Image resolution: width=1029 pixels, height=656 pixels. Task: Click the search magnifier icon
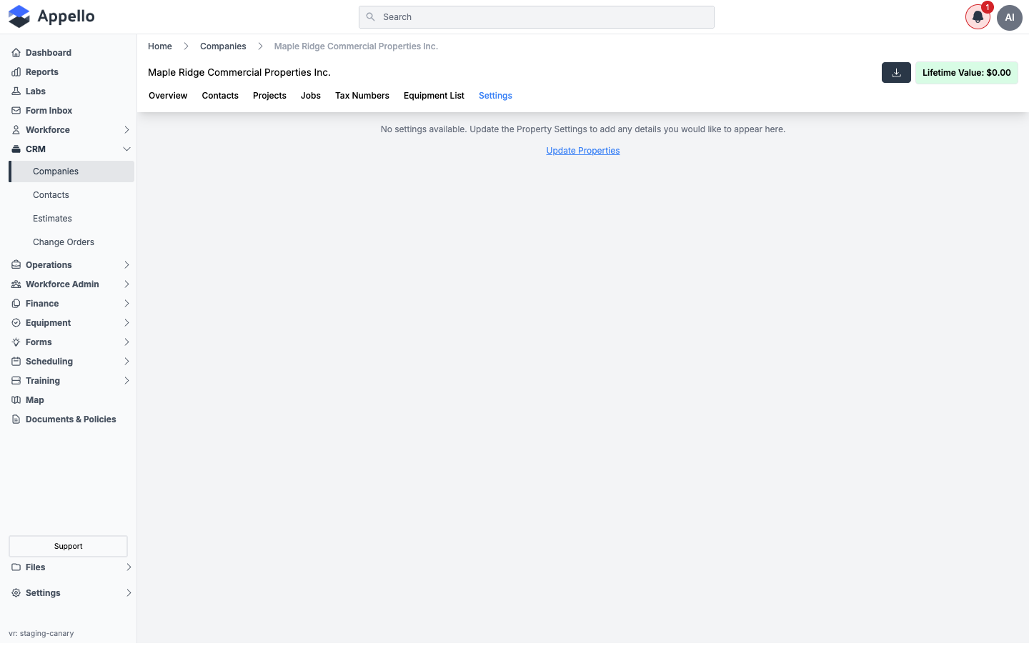click(x=370, y=17)
